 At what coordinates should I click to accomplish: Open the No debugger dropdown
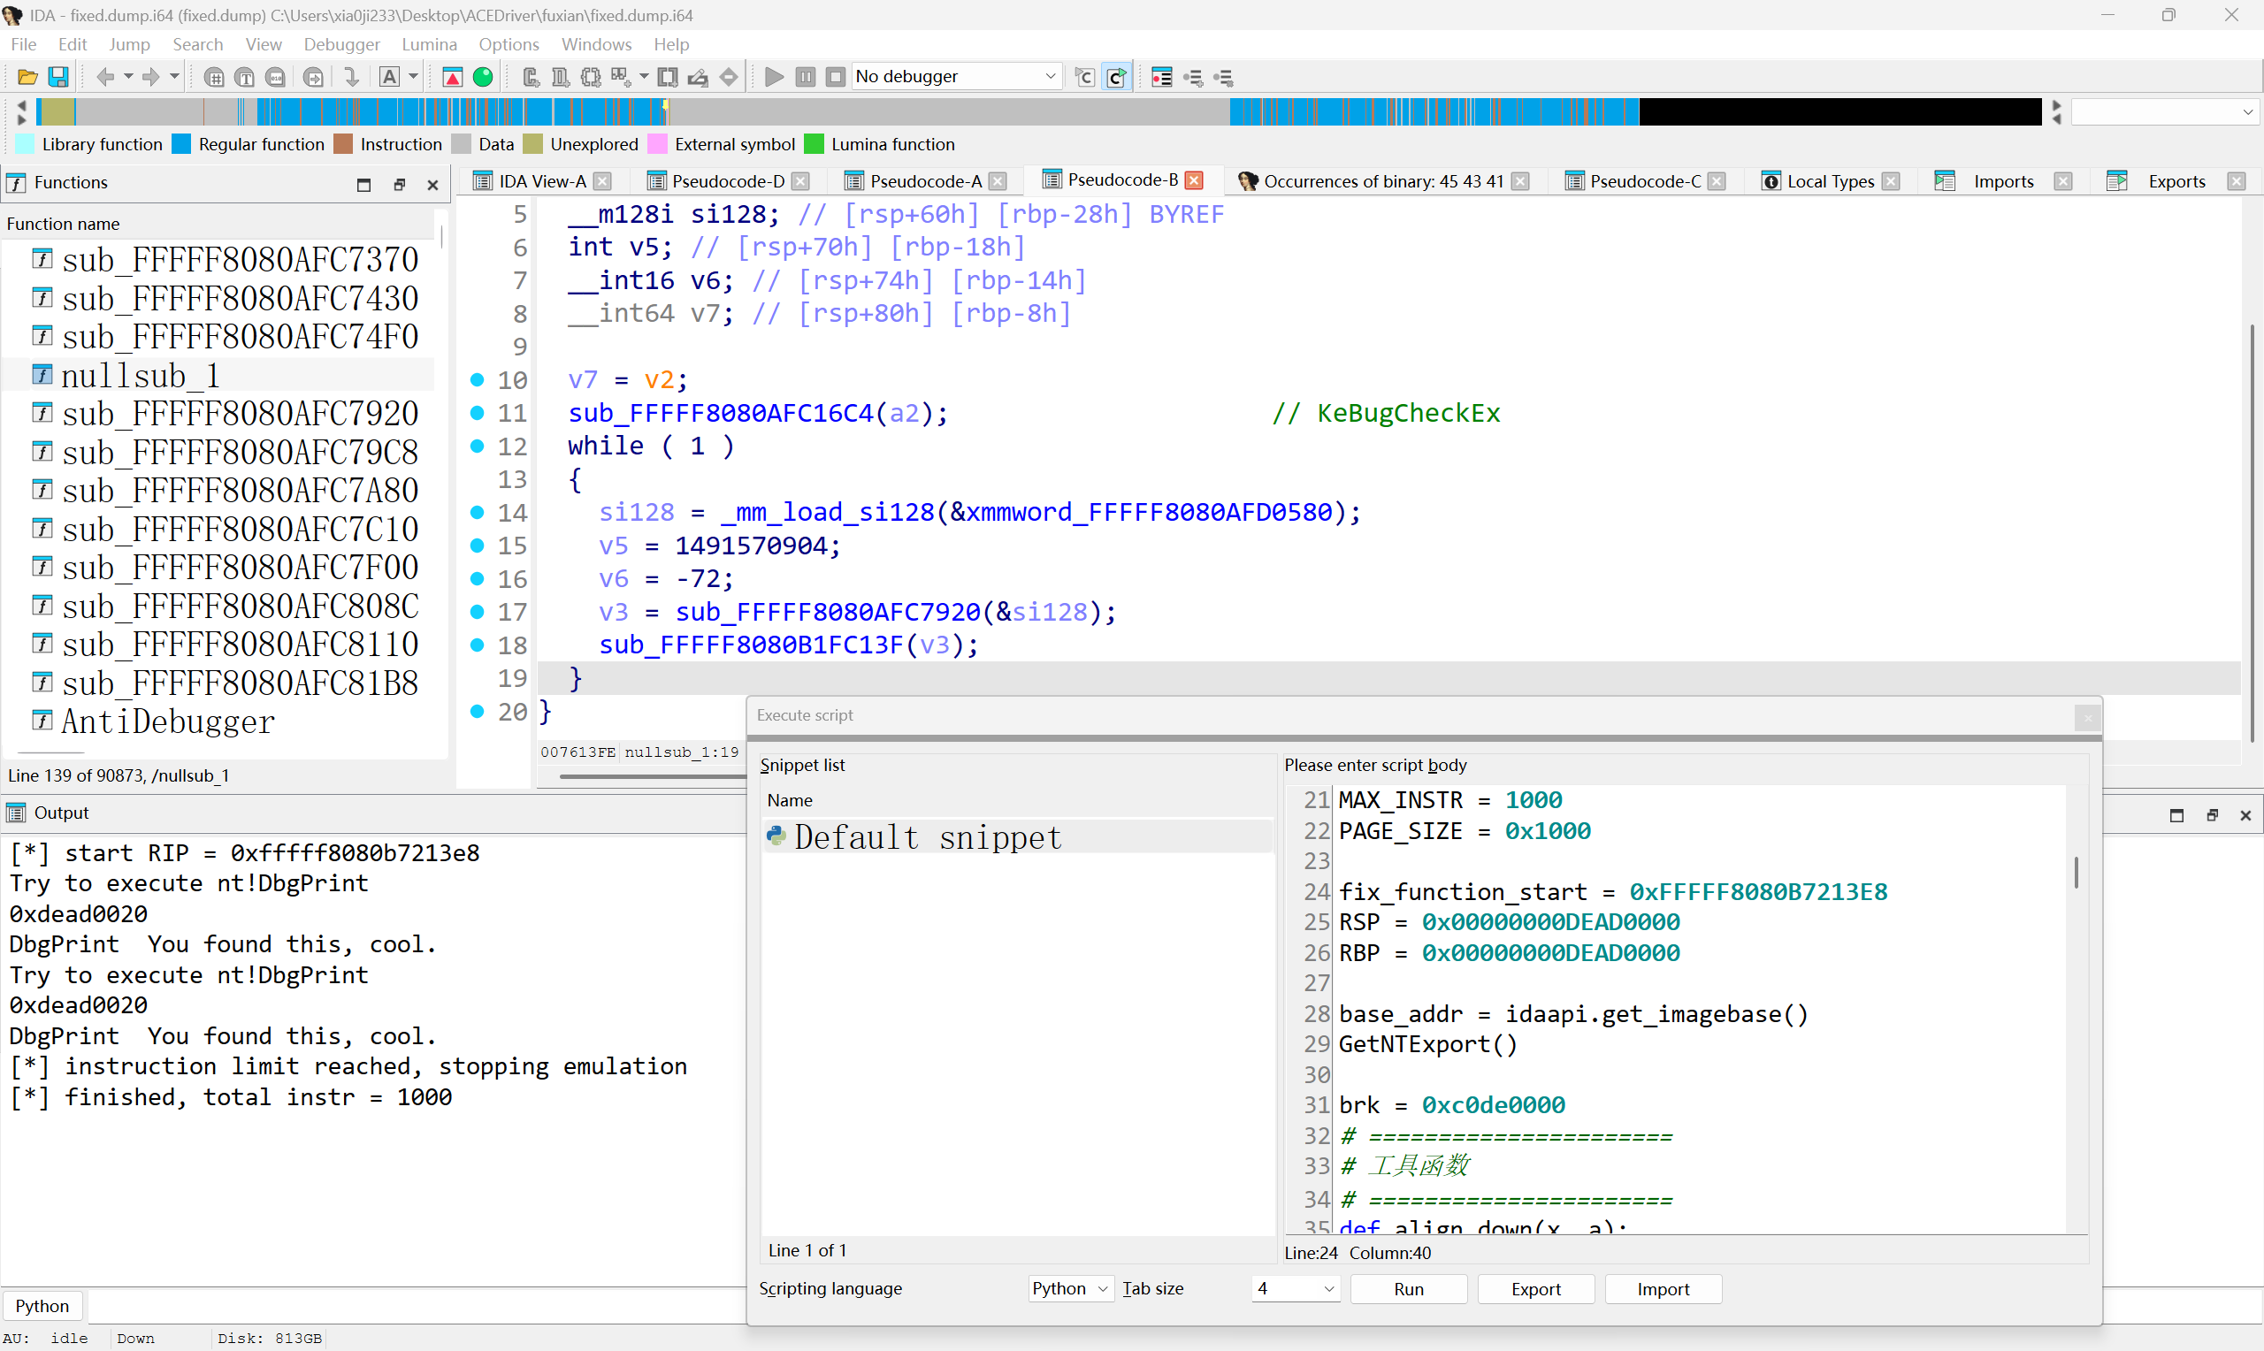point(1050,76)
